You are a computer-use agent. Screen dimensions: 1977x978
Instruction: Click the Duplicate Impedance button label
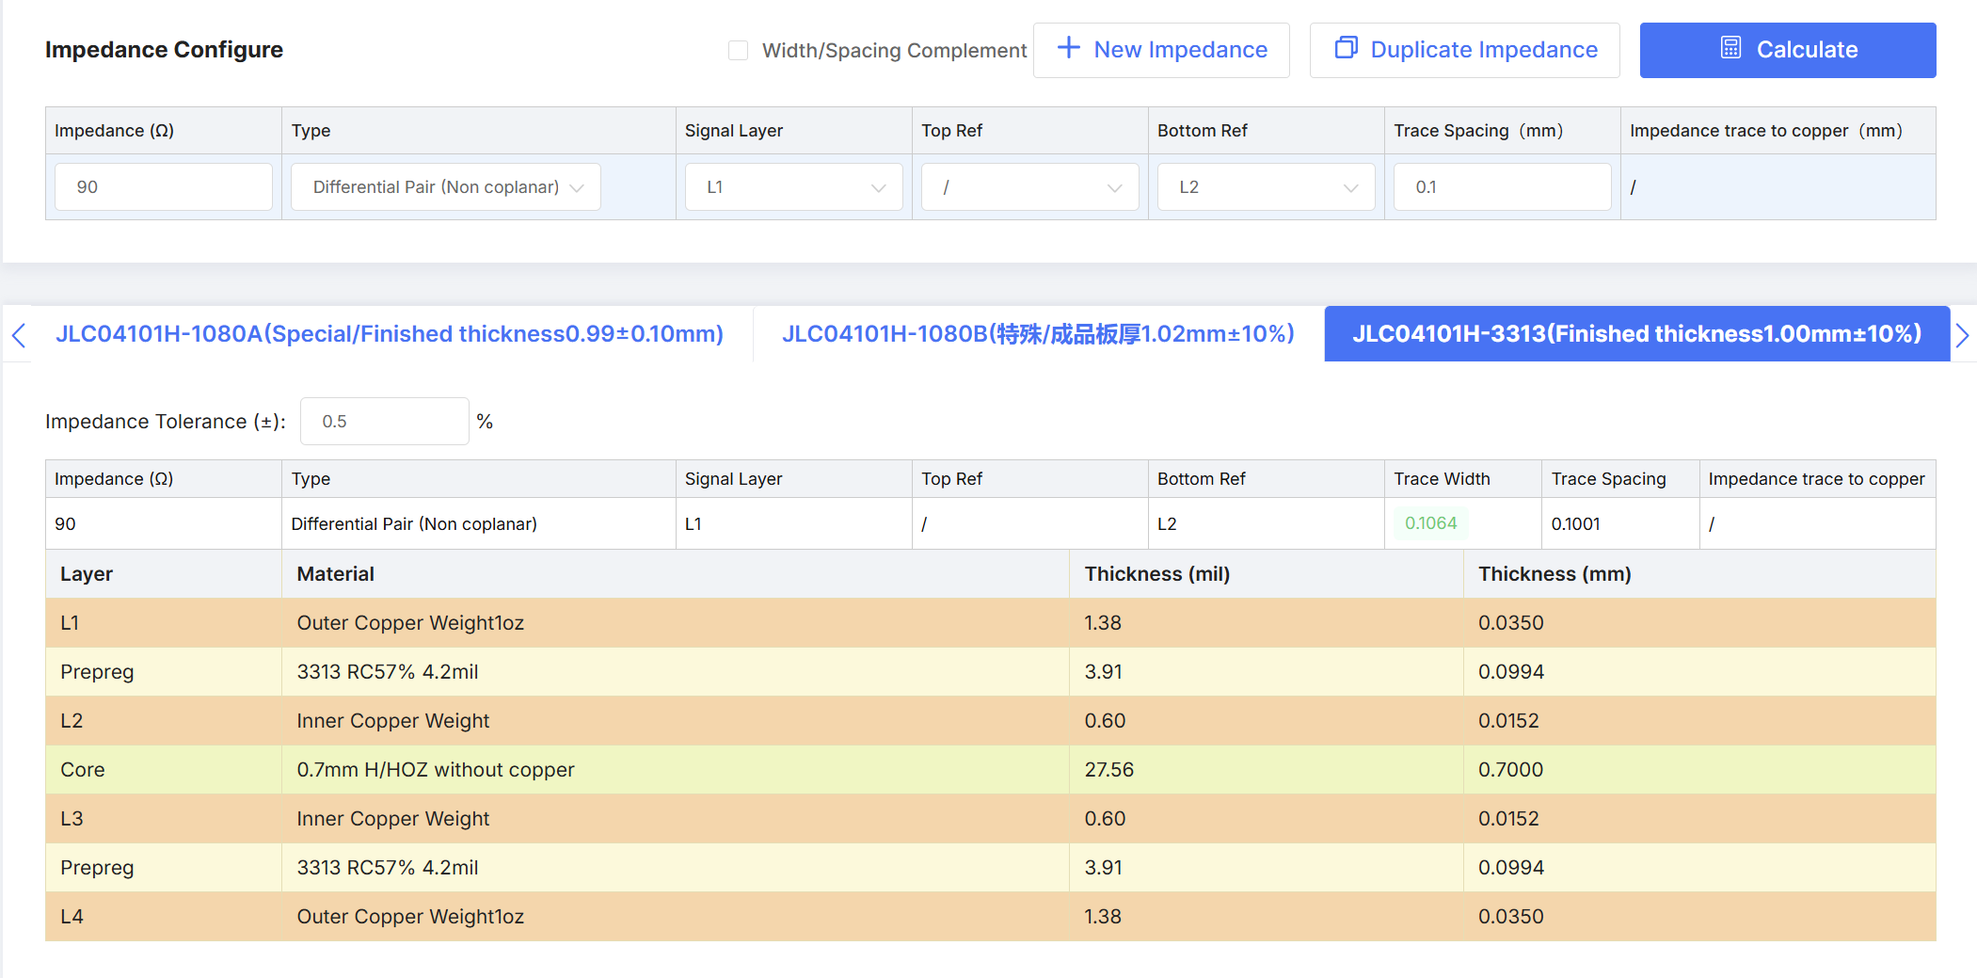pyautogui.click(x=1484, y=50)
